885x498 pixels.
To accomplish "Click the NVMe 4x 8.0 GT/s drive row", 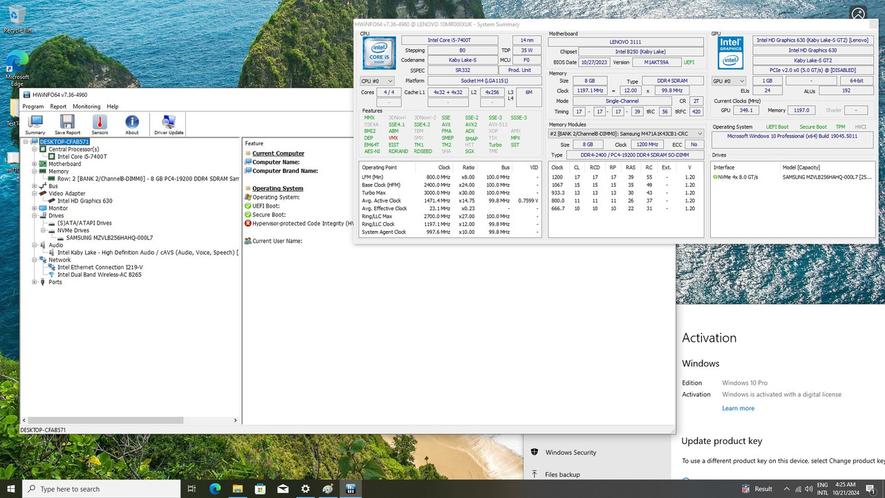I will pos(792,177).
